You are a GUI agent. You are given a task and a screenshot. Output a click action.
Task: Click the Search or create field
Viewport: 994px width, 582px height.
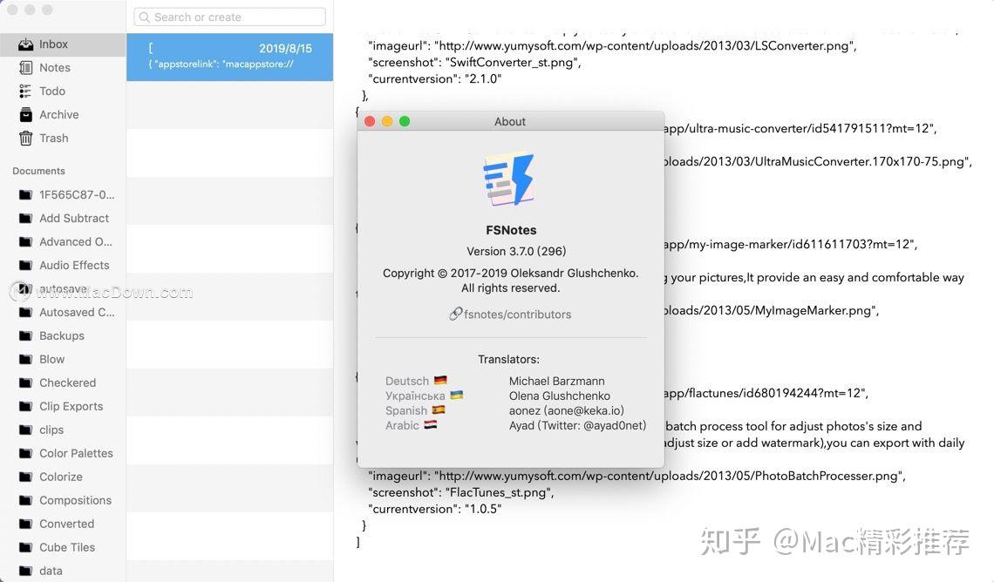tap(228, 17)
